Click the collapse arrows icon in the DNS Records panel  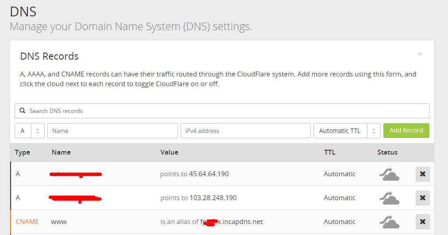pos(420,54)
